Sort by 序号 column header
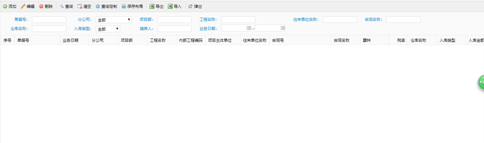This screenshot has width=484, height=143. click(x=7, y=40)
